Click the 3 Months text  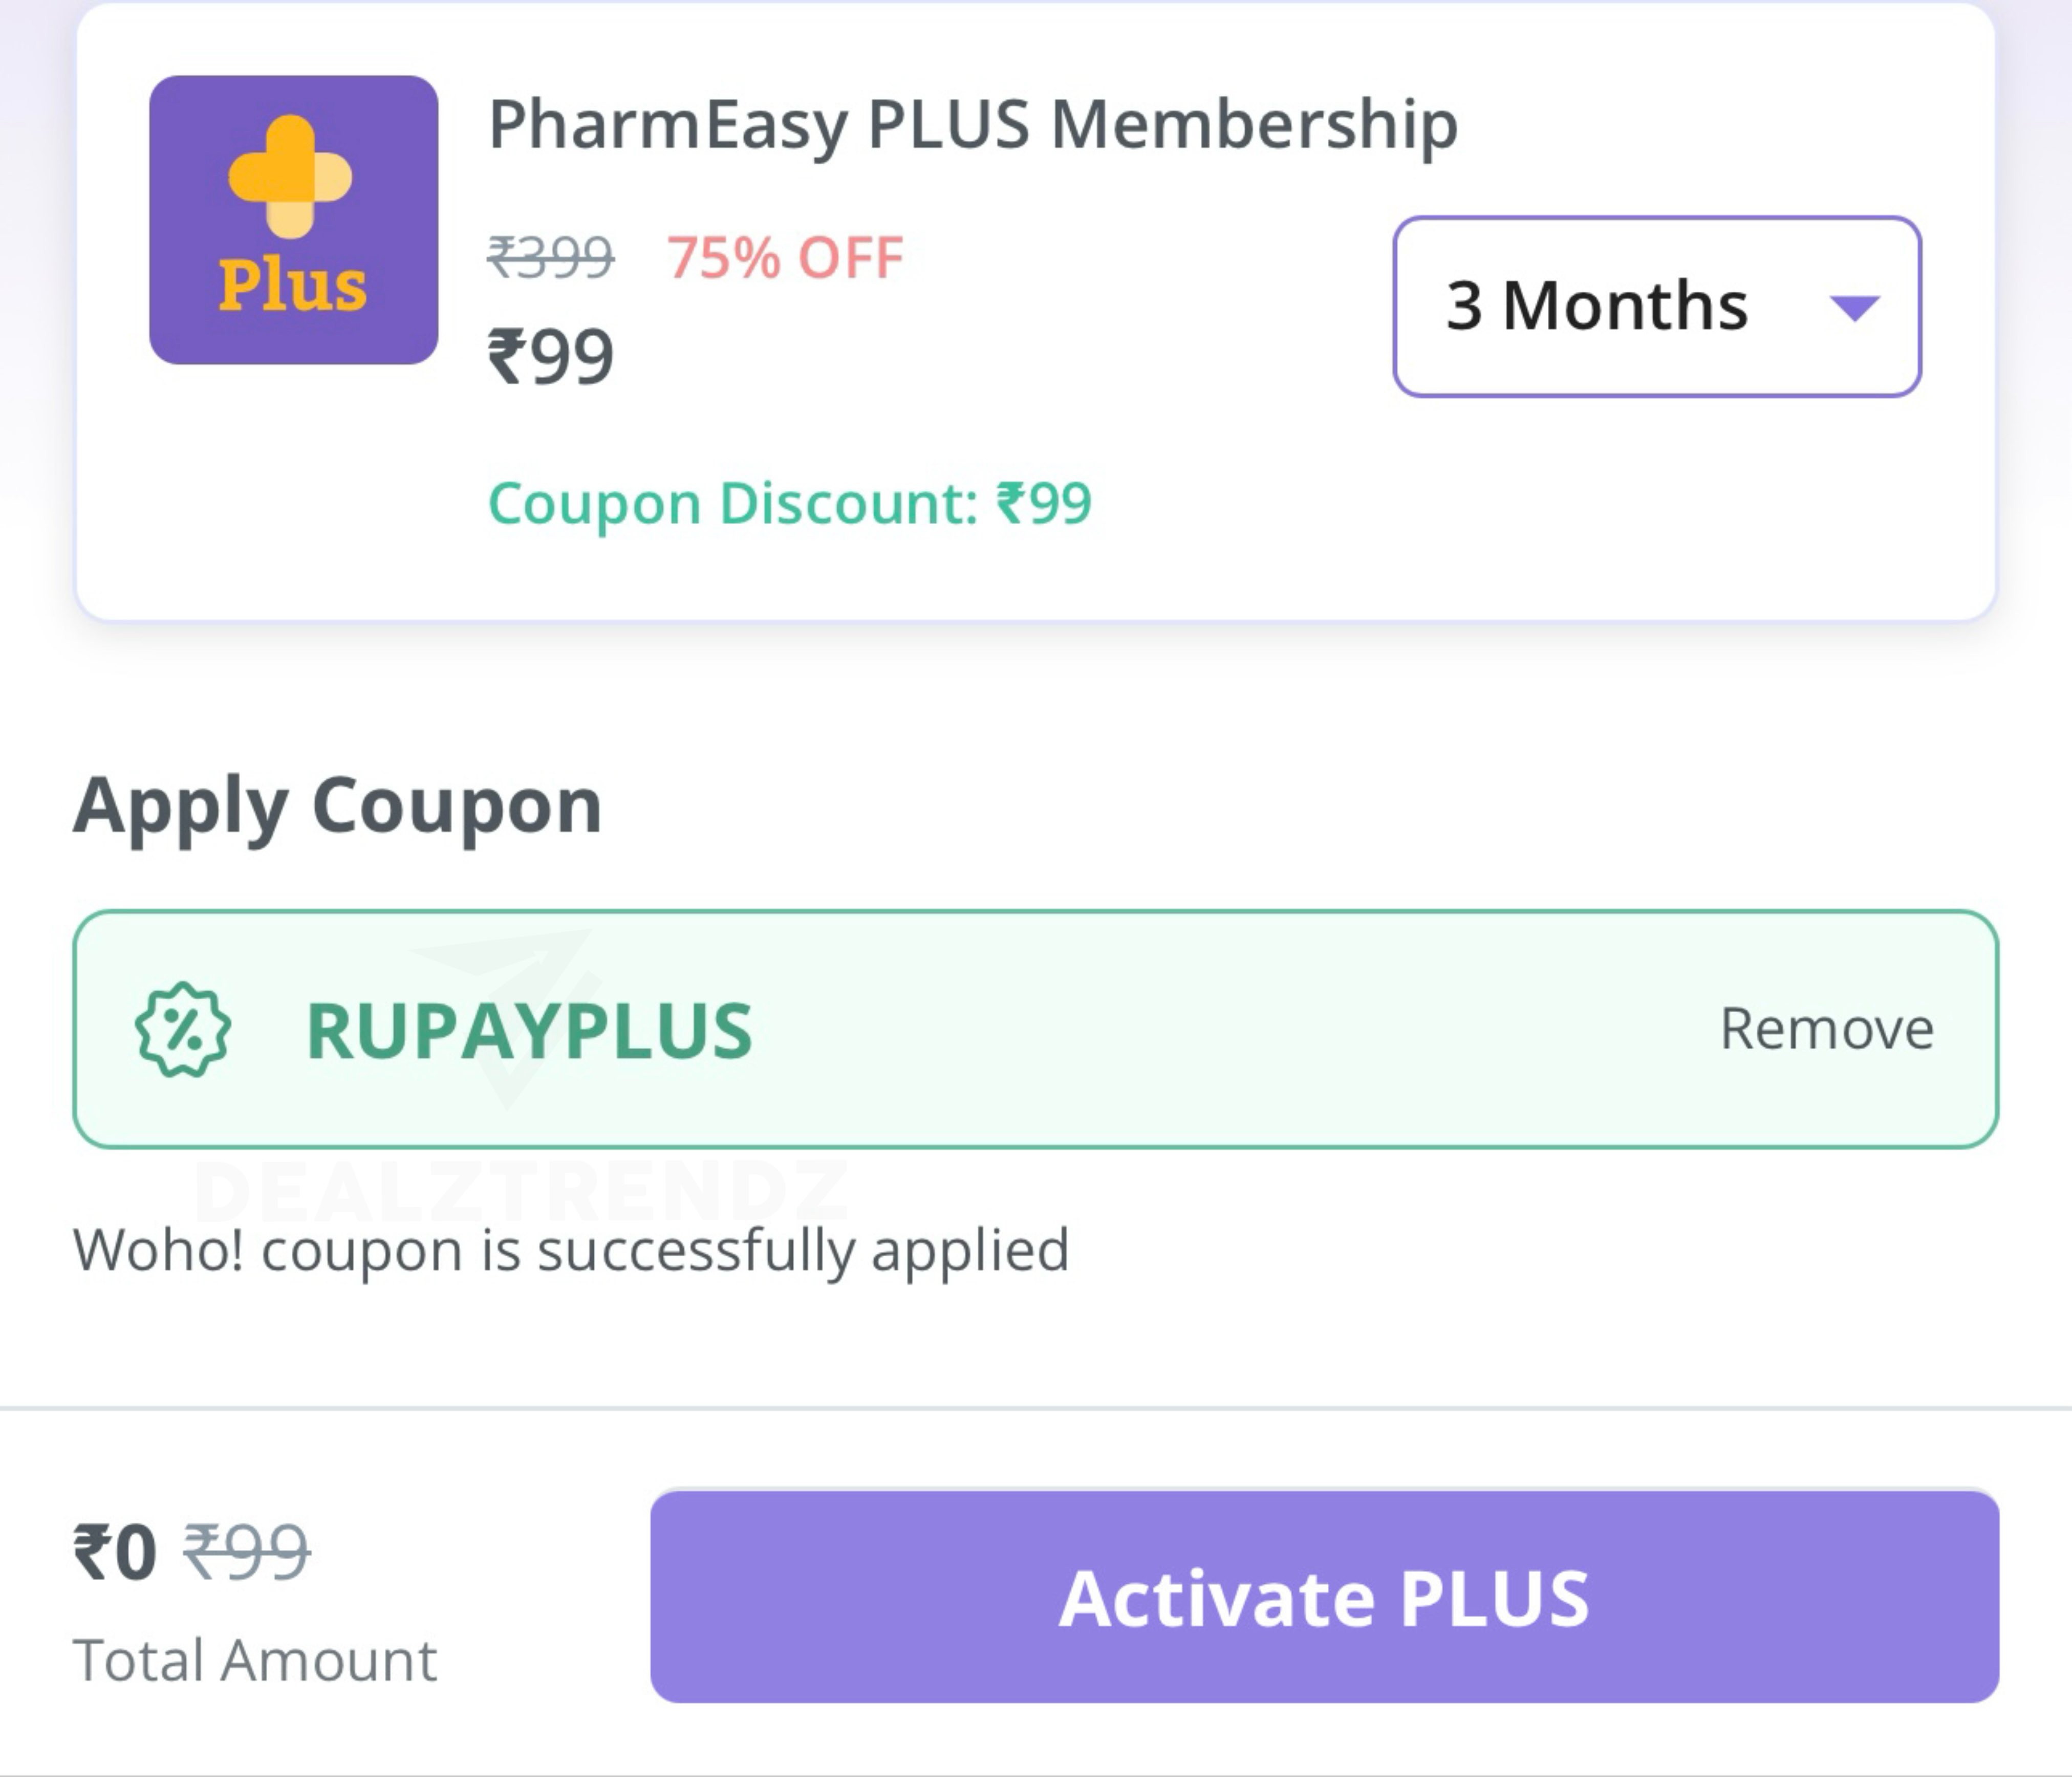pos(1597,306)
